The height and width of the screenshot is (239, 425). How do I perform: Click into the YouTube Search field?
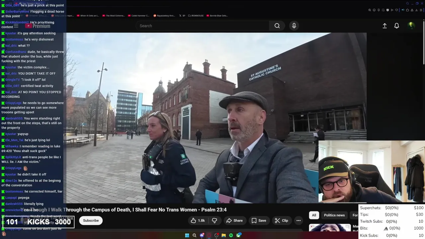203,26
